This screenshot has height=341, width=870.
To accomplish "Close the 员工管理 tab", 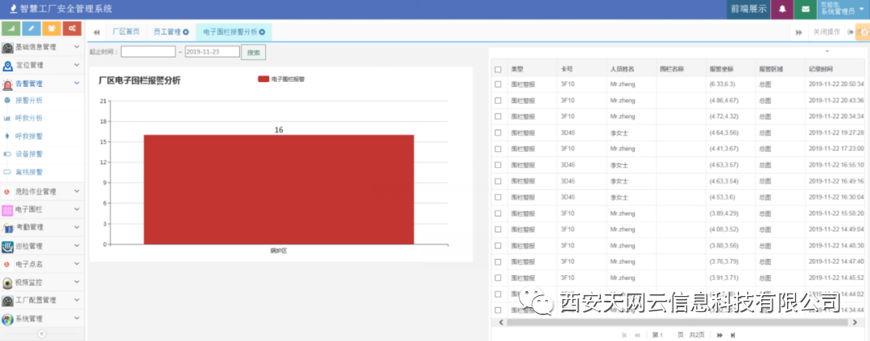I will pyautogui.click(x=186, y=32).
